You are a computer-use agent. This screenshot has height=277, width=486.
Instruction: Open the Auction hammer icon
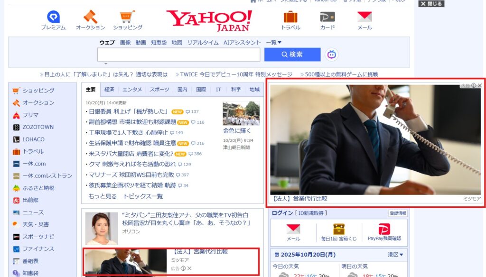click(x=90, y=18)
